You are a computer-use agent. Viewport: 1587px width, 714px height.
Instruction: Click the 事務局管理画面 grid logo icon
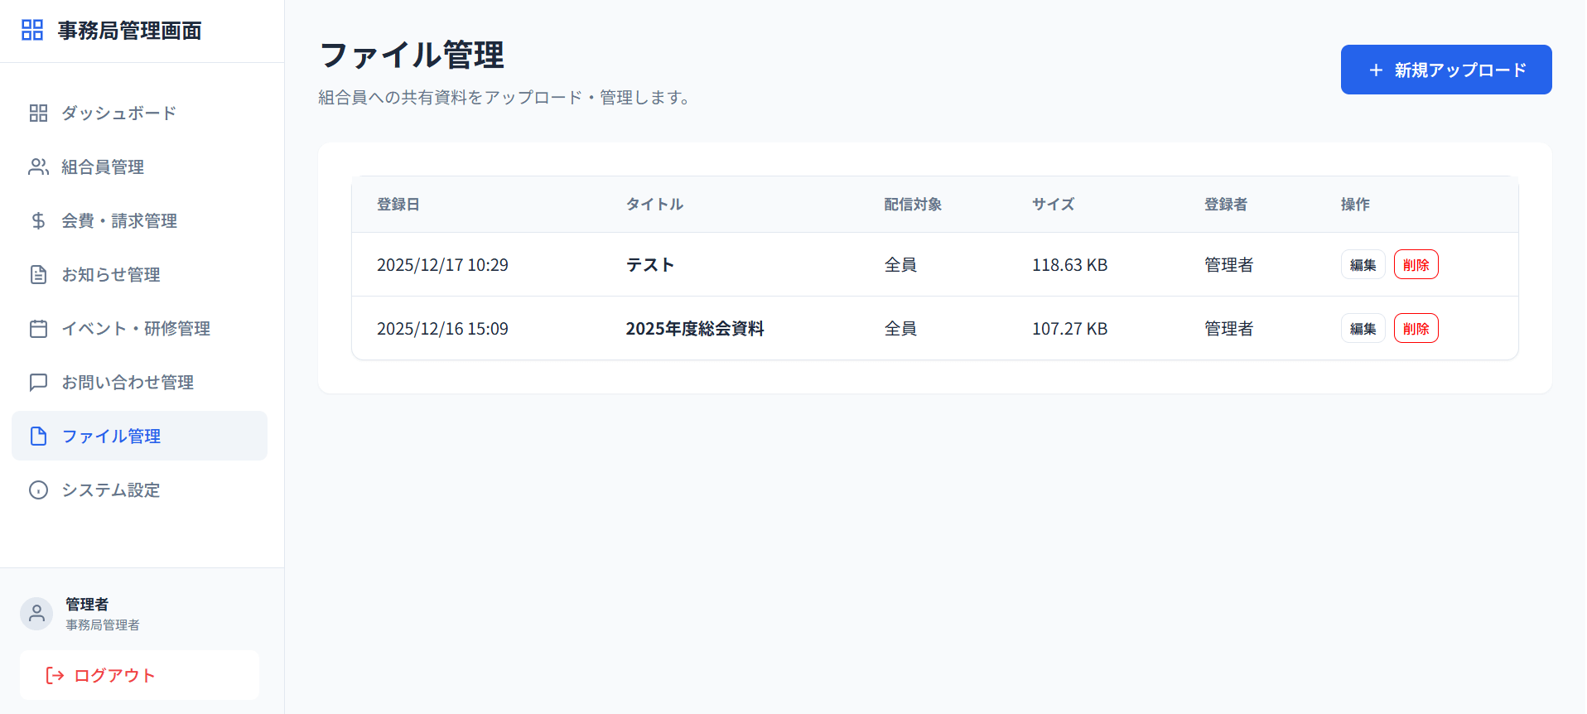32,31
